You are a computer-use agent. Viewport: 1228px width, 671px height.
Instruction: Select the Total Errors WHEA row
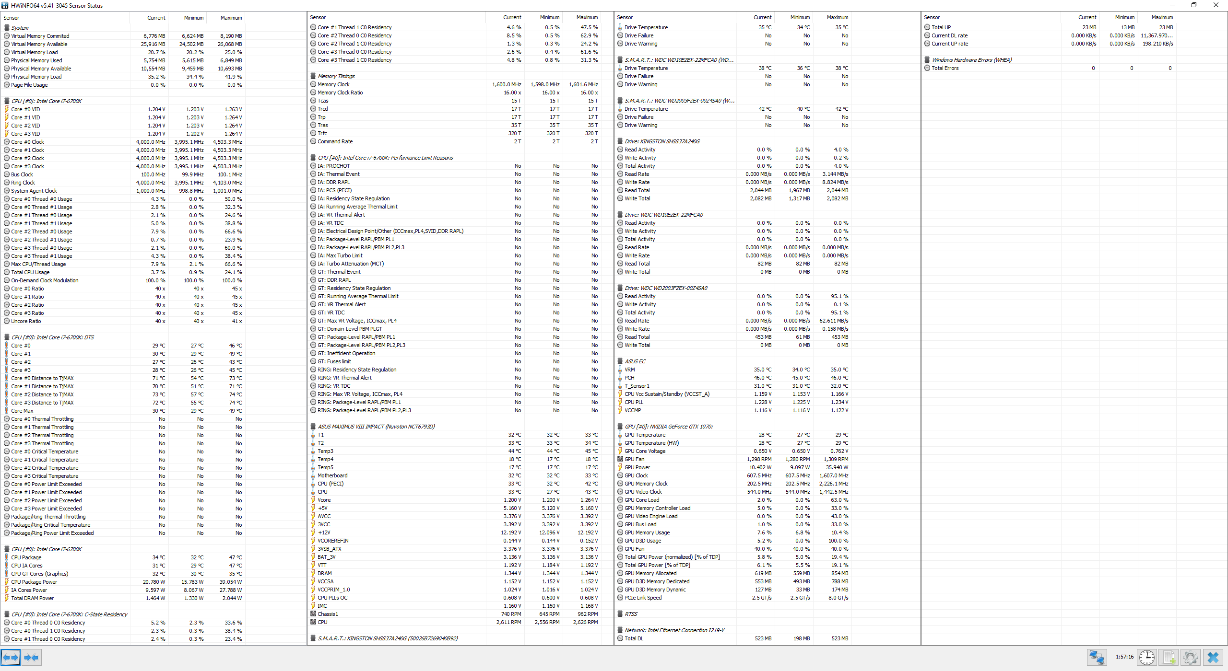(945, 68)
